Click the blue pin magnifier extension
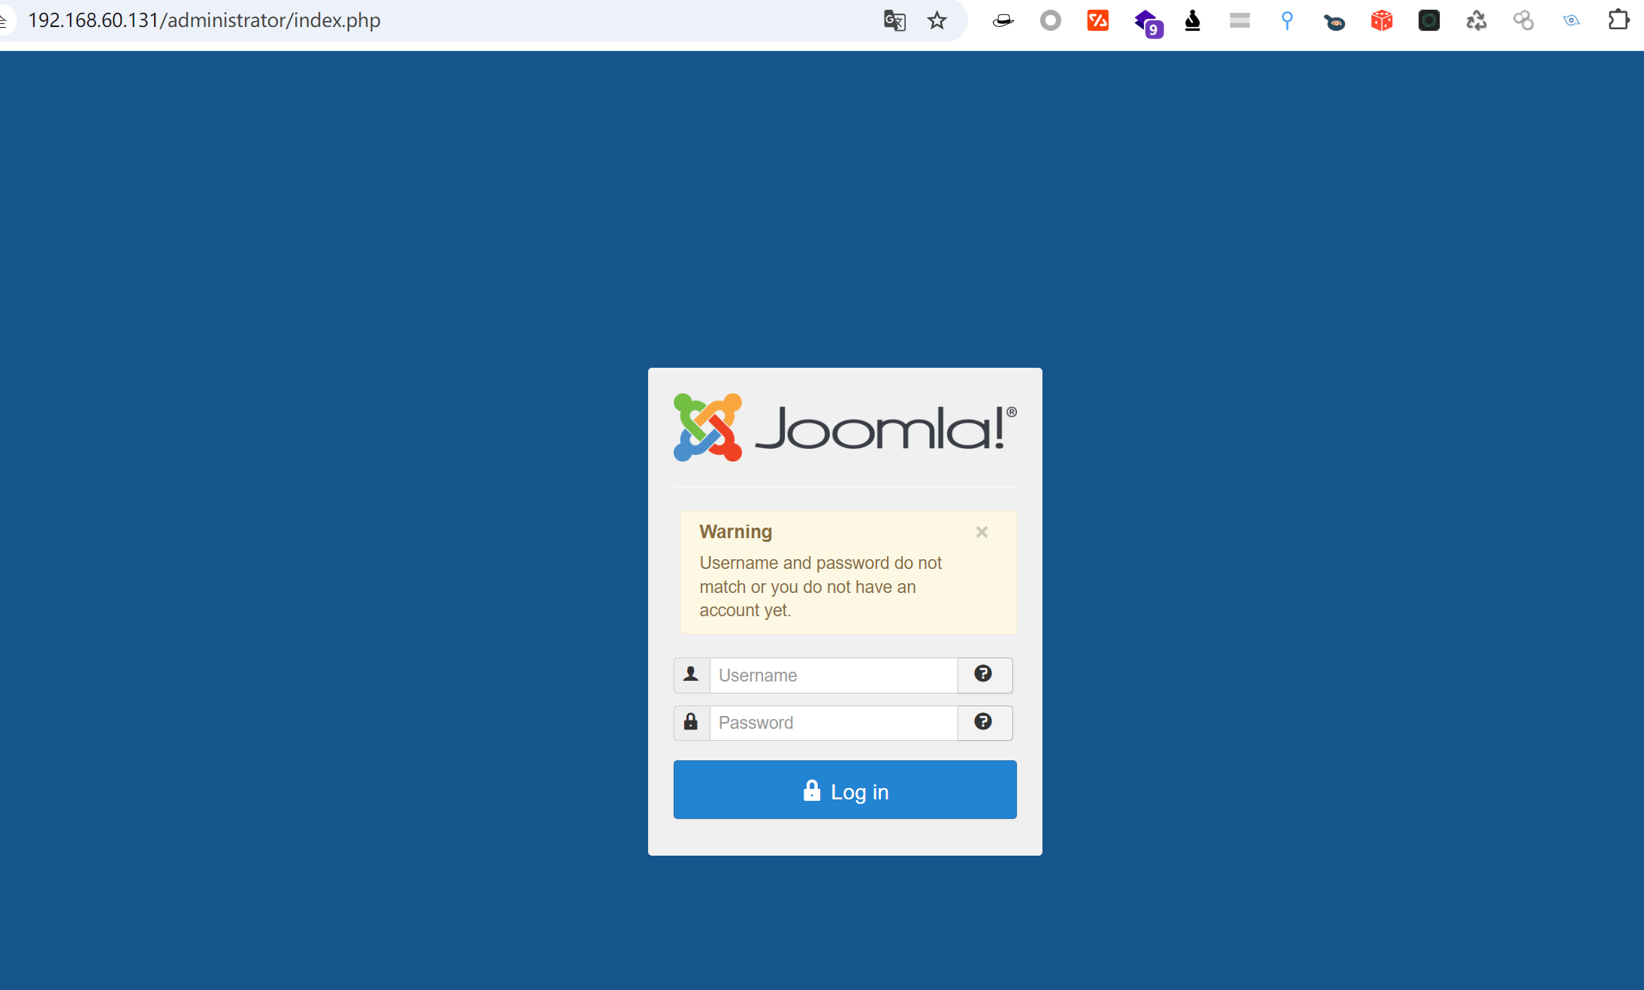The height and width of the screenshot is (990, 1644). tap(1287, 20)
